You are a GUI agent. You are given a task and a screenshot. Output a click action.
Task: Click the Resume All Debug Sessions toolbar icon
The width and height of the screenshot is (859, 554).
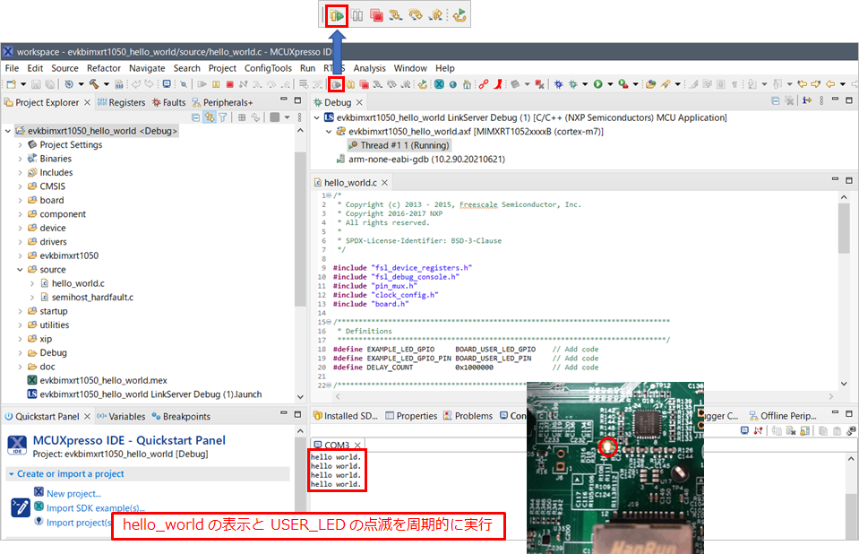coord(336,84)
